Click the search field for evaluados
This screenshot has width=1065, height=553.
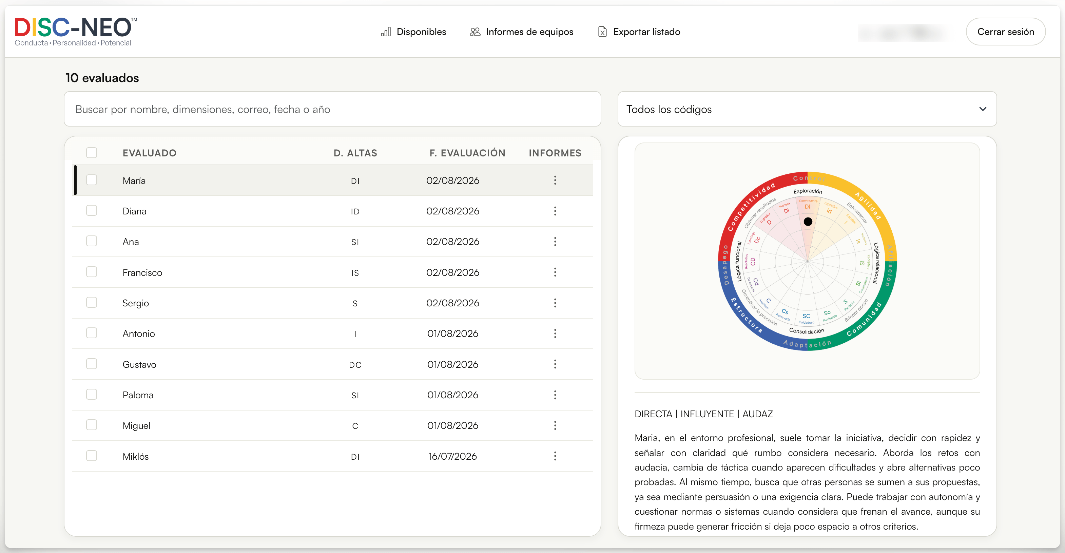coord(332,109)
